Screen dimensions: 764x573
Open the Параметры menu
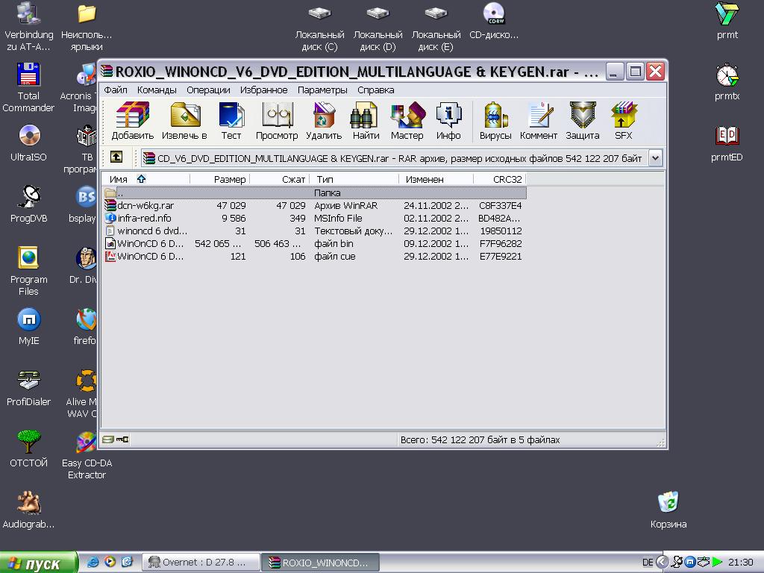[x=322, y=90]
